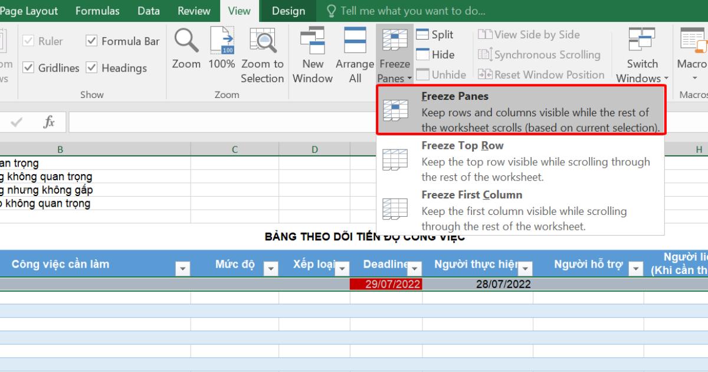Click Synchronous Scrolling
708x372 pixels.
[x=539, y=55]
